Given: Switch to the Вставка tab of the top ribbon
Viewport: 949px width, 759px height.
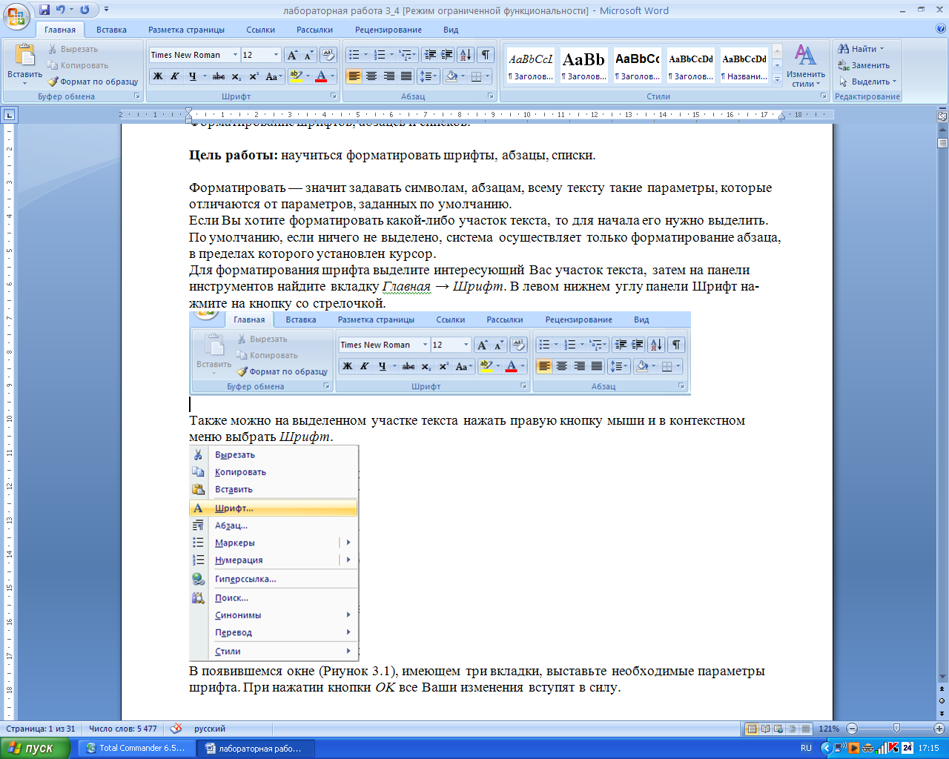Looking at the screenshot, I should [x=111, y=30].
